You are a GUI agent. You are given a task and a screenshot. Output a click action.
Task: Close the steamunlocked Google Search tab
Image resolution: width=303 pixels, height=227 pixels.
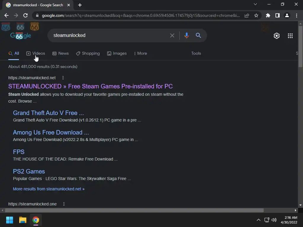point(69,5)
